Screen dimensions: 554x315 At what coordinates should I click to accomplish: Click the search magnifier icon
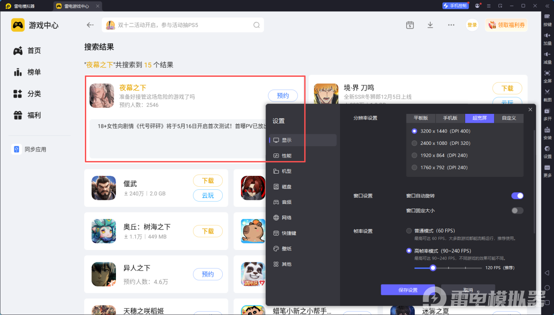[257, 25]
